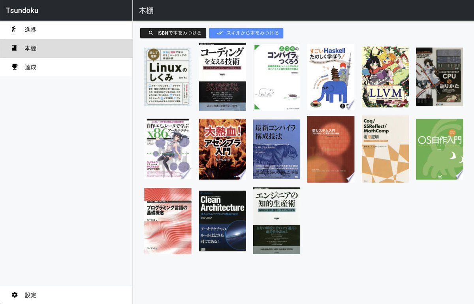Open the CPUの創りかた book cover
The width and height of the screenshot is (474, 304).
click(x=439, y=76)
